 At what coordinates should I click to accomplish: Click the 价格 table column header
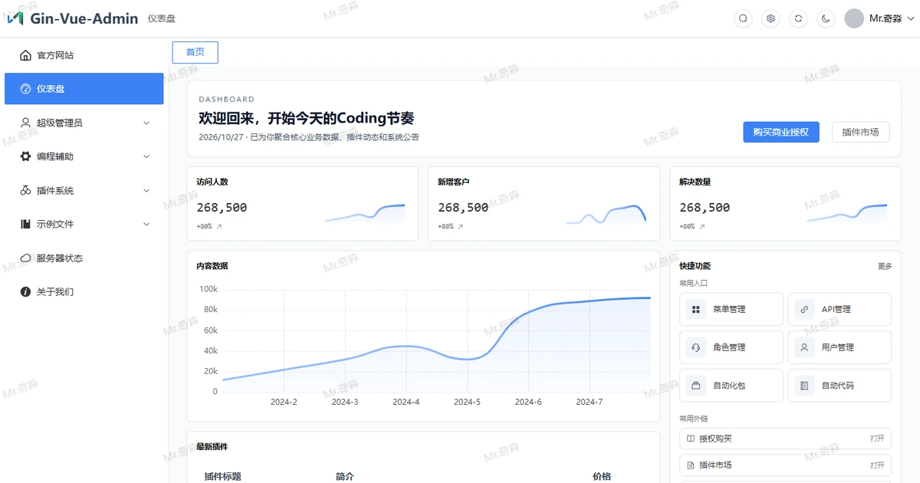click(602, 476)
